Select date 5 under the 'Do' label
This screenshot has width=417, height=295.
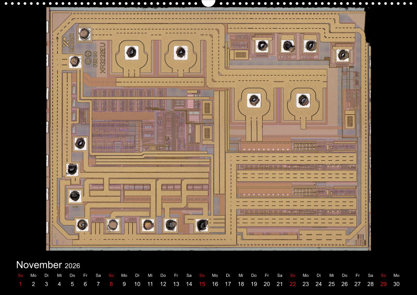click(x=72, y=284)
